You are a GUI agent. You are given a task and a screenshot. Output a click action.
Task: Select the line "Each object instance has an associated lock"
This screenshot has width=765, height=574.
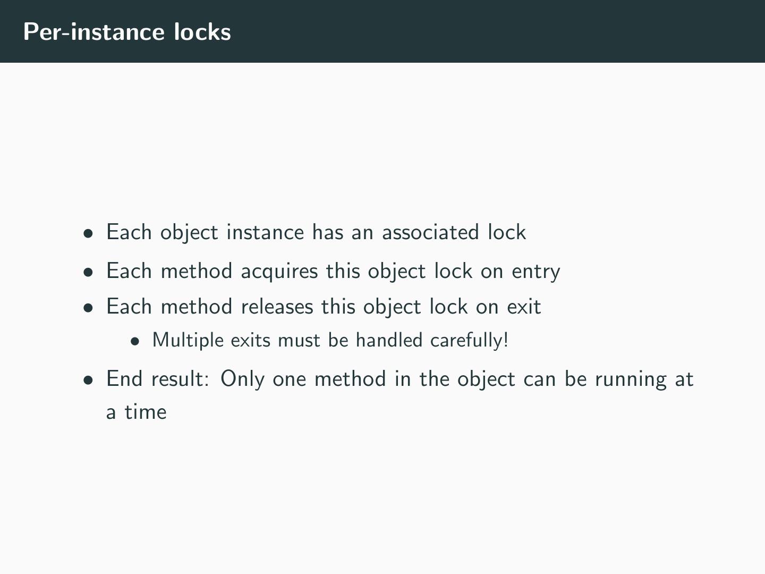pos(316,232)
